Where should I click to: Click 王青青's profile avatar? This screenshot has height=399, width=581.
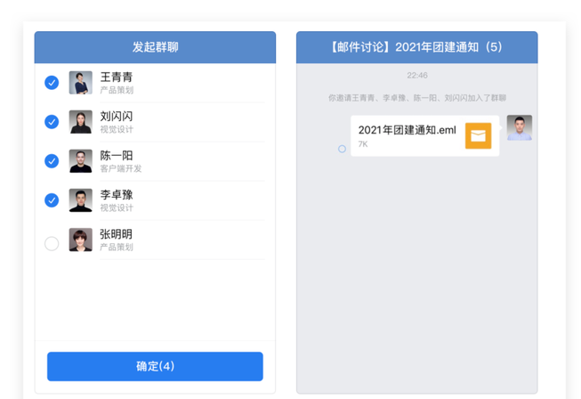pos(81,83)
